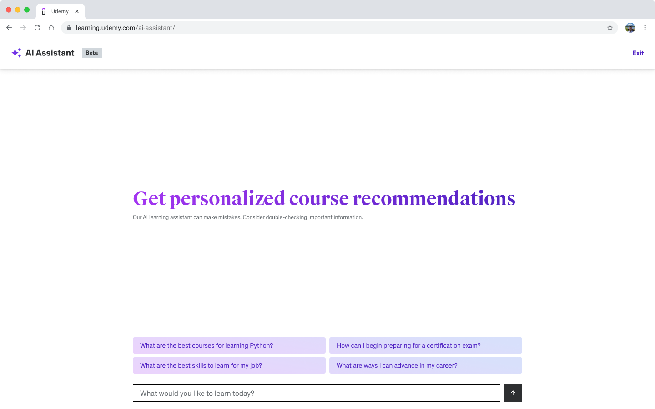Open the Udemy browser tab
The width and height of the screenshot is (655, 409).
click(x=60, y=11)
